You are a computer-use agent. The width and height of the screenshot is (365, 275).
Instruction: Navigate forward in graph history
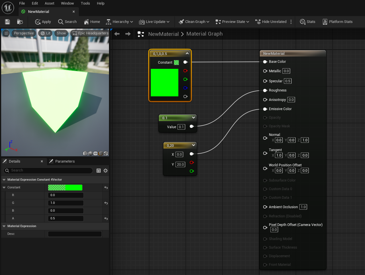click(x=128, y=34)
